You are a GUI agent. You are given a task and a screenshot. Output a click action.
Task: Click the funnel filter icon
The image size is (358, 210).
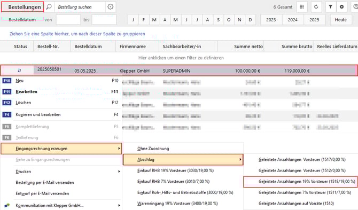[330, 7]
